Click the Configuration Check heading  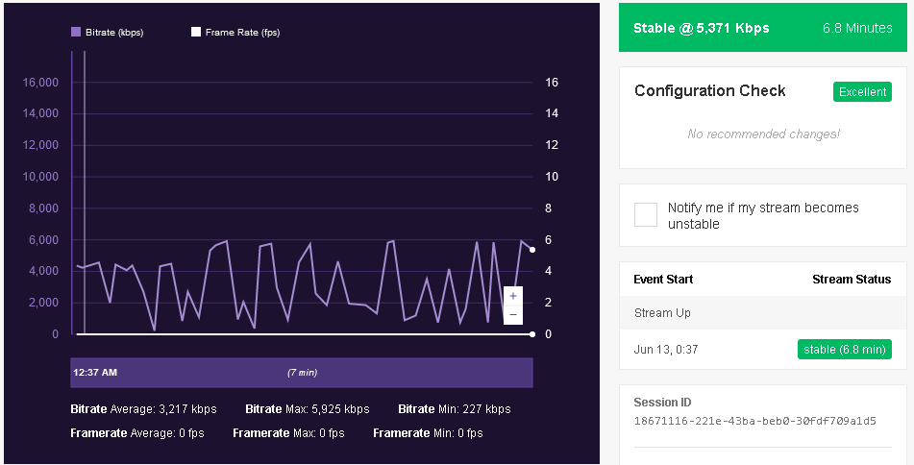pos(709,91)
